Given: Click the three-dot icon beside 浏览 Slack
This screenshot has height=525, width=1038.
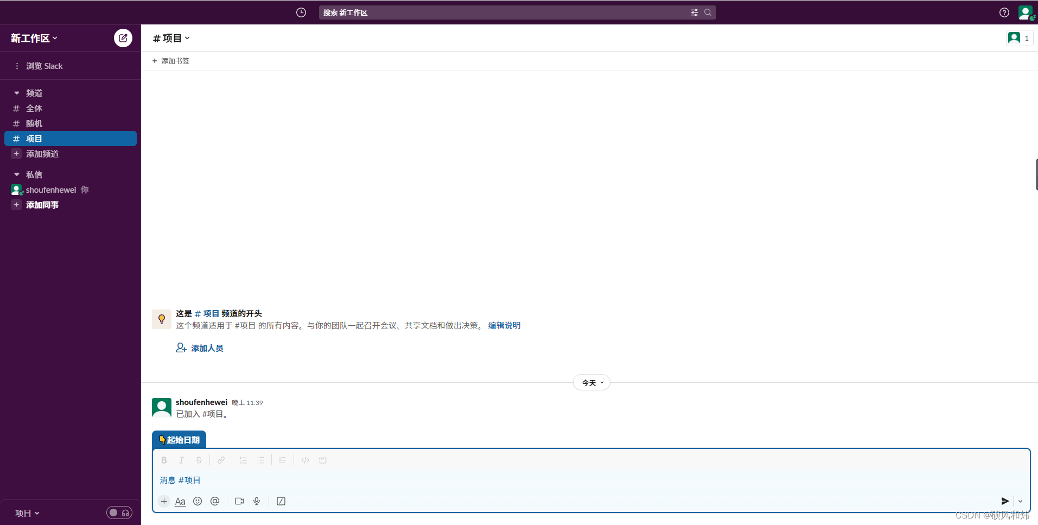Looking at the screenshot, I should 17,66.
